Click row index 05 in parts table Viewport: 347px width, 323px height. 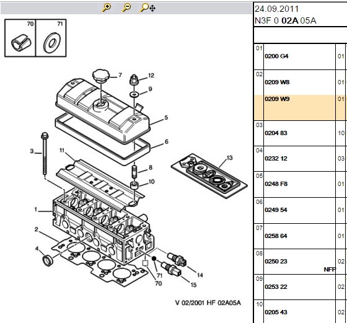pos(259,176)
